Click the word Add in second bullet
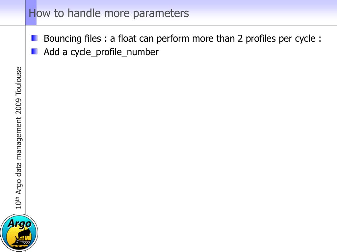The height and width of the screenshot is (252, 337). 52,52
